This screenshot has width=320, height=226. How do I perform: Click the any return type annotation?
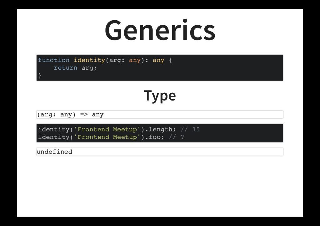tap(158, 60)
